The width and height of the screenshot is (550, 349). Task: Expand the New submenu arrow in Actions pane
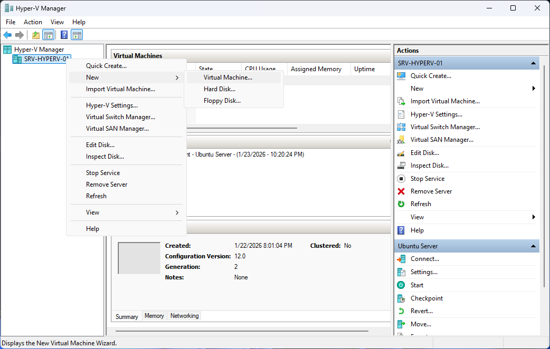534,88
